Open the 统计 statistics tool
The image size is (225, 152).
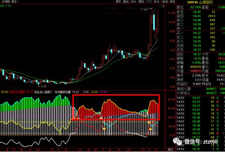click(x=134, y=2)
